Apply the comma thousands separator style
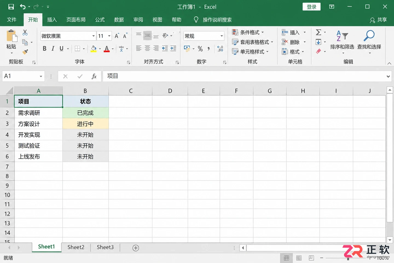Screen dimensions: 394x263 point(208,49)
